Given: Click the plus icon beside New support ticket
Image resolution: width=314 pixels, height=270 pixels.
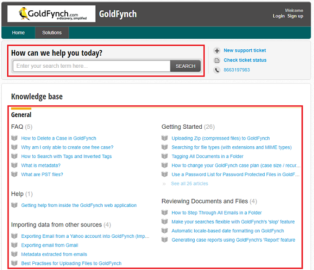Looking at the screenshot, I should click(x=217, y=51).
